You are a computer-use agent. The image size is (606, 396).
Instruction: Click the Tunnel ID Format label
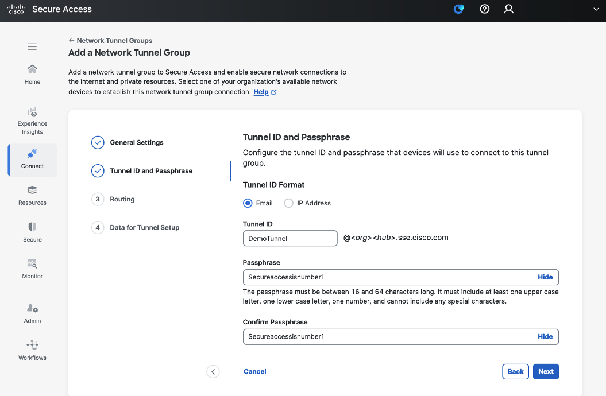click(273, 185)
